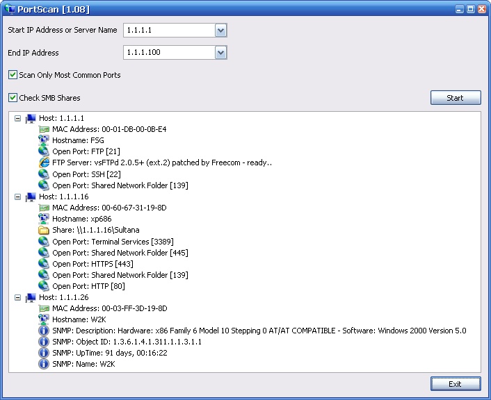Click the info icon for SNMP: Object ID
Viewport: 491px width, 400px height.
tap(44, 342)
